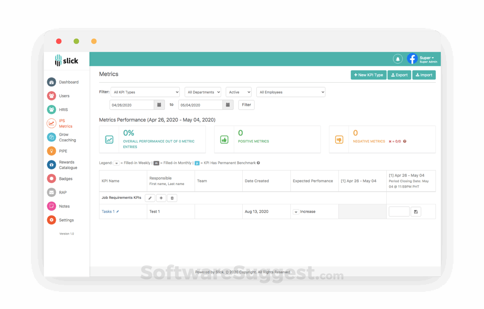Screen dimensions: 484x309
Task: Open the All KPI Types dropdown
Action: point(145,92)
